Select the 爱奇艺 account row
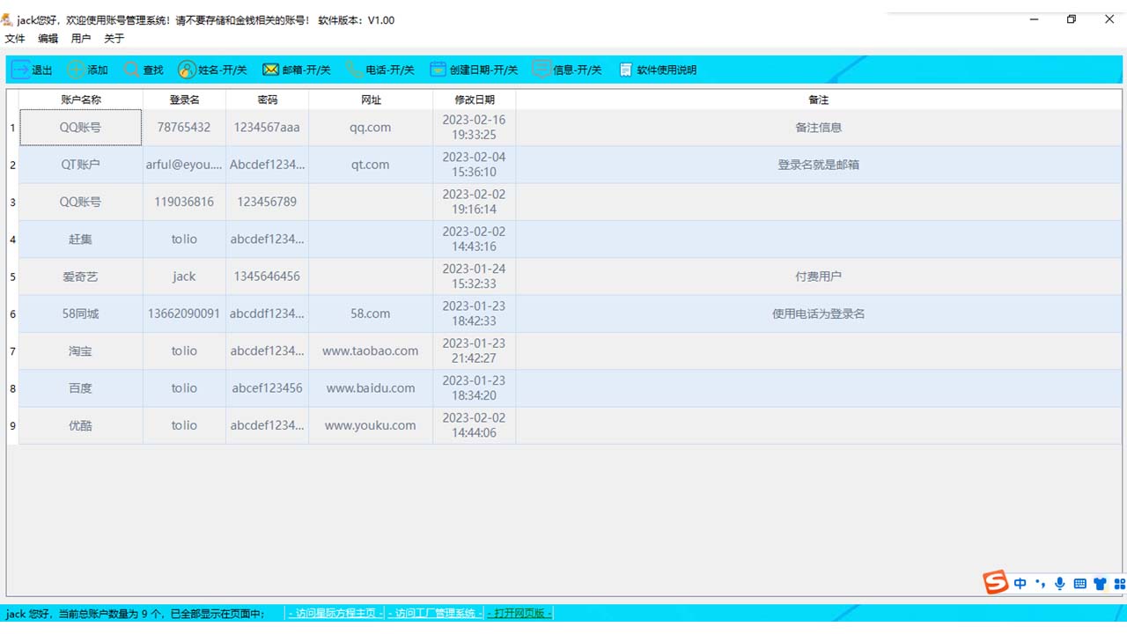This screenshot has width=1127, height=634. (x=79, y=276)
